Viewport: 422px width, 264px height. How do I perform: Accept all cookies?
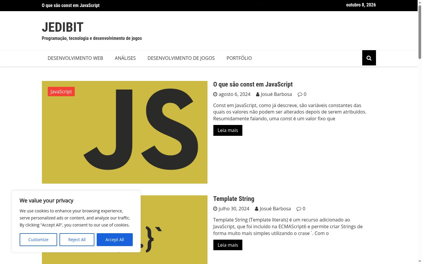click(x=115, y=240)
